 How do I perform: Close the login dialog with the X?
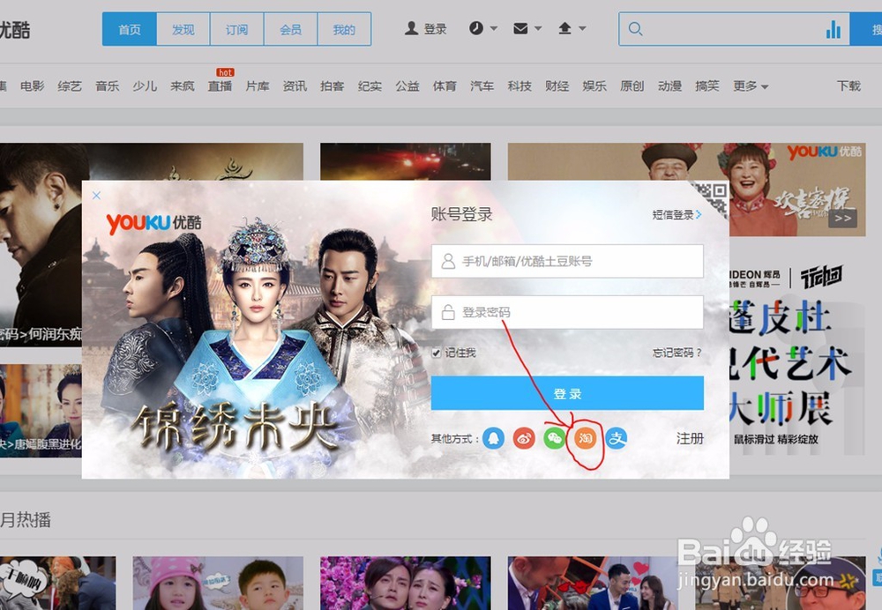point(96,195)
